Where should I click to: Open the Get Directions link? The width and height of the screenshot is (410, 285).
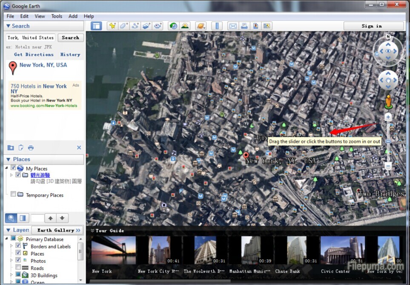click(x=34, y=54)
